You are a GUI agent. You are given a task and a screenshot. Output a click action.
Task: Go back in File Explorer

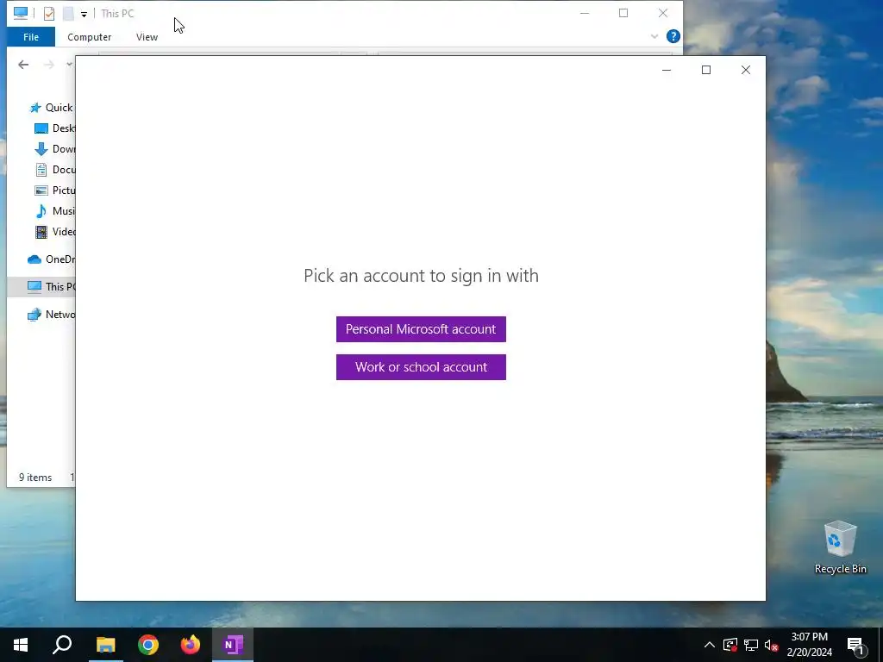tap(23, 65)
